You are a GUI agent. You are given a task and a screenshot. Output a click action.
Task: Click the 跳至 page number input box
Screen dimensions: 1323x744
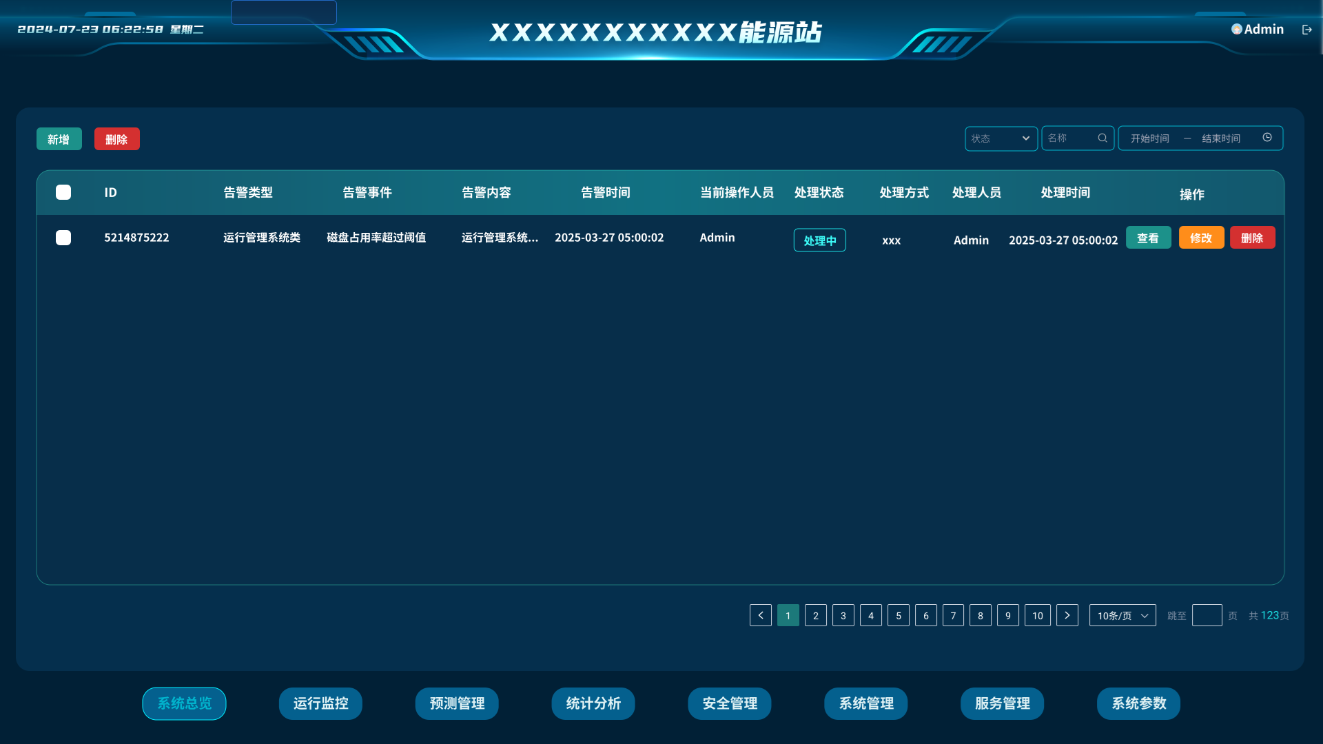click(1207, 615)
